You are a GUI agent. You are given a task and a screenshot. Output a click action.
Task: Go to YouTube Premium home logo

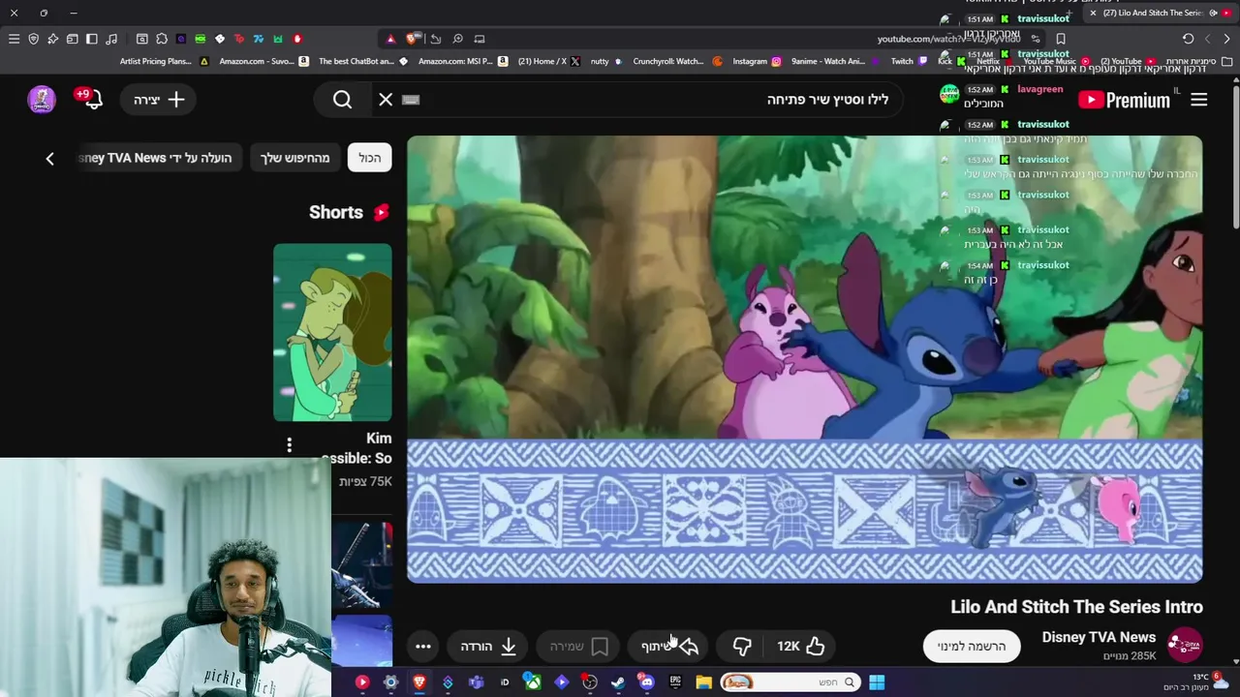[1124, 99]
